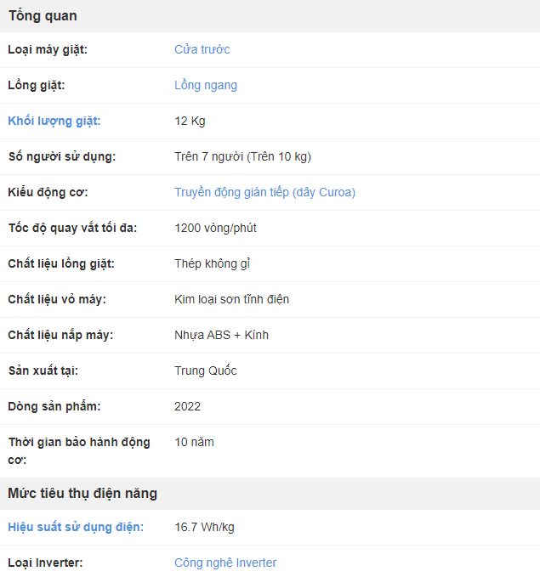Click the '1200 vòng/phút' value
The width and height of the screenshot is (540, 577).
(215, 228)
